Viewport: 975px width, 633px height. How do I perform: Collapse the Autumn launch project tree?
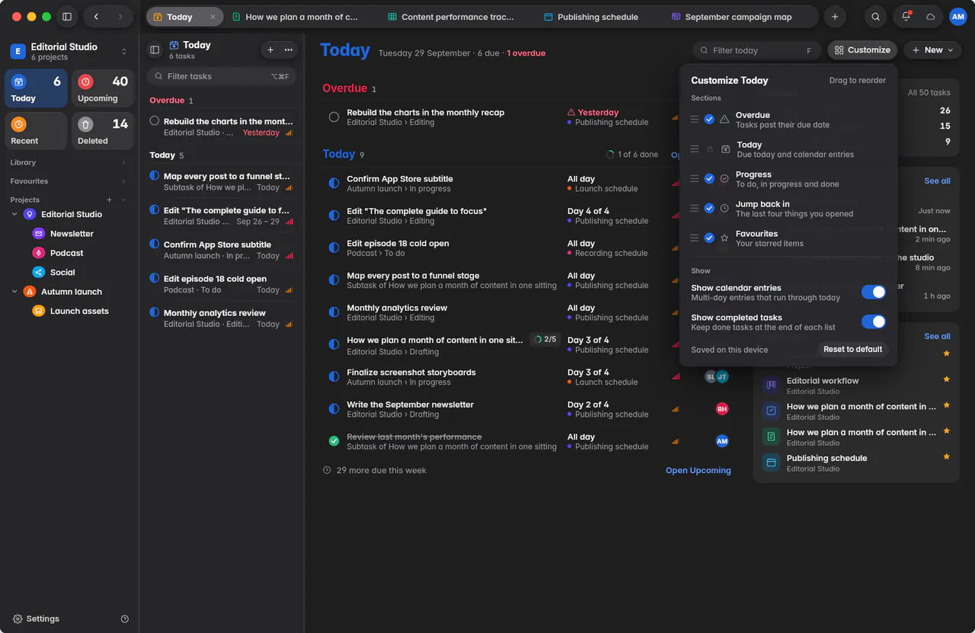[14, 292]
